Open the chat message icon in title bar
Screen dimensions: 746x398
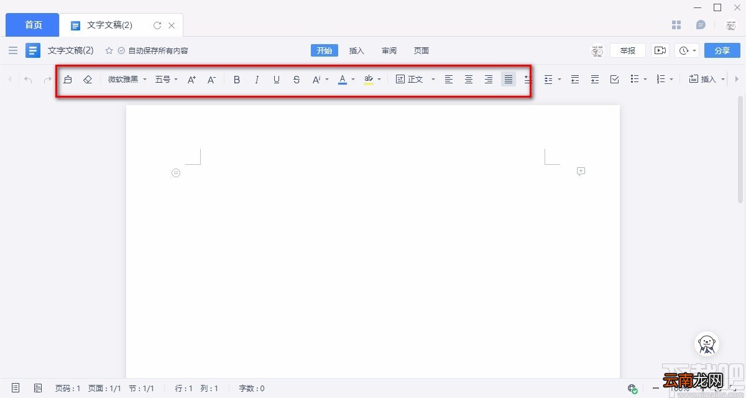click(701, 25)
